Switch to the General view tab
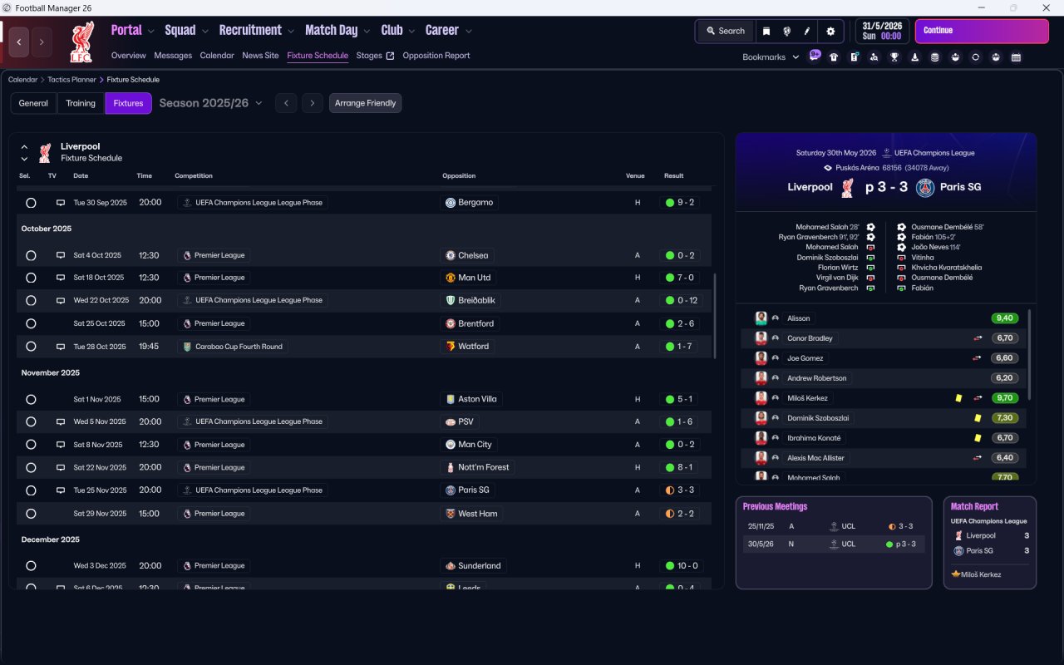The image size is (1064, 665). 33,103
